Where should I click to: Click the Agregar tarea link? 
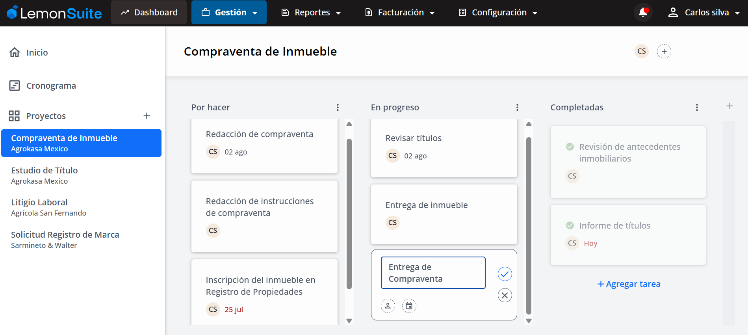[x=629, y=284]
